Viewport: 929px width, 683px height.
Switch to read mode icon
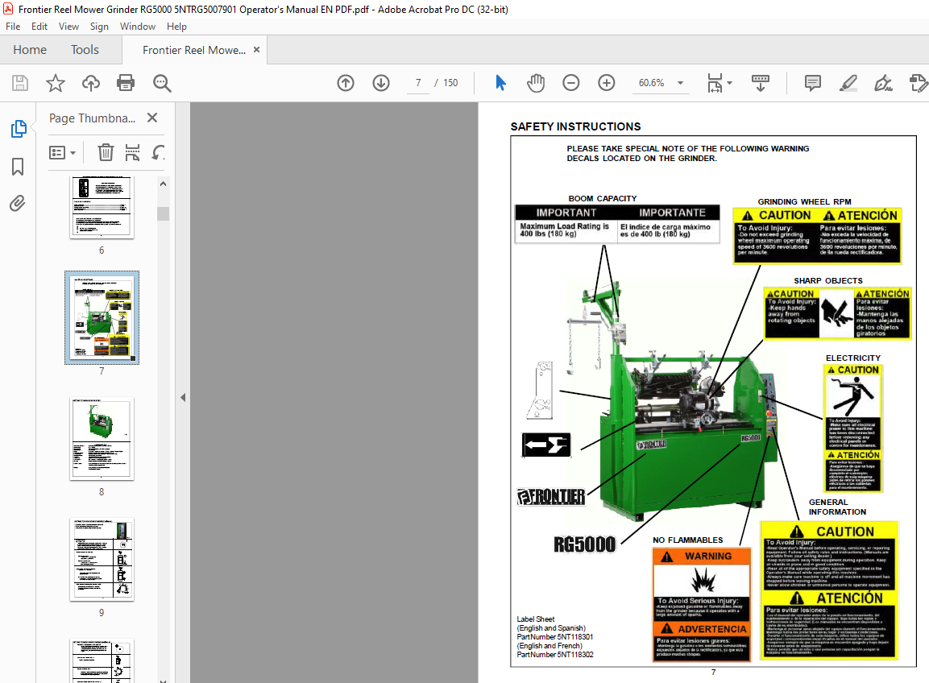tap(760, 83)
